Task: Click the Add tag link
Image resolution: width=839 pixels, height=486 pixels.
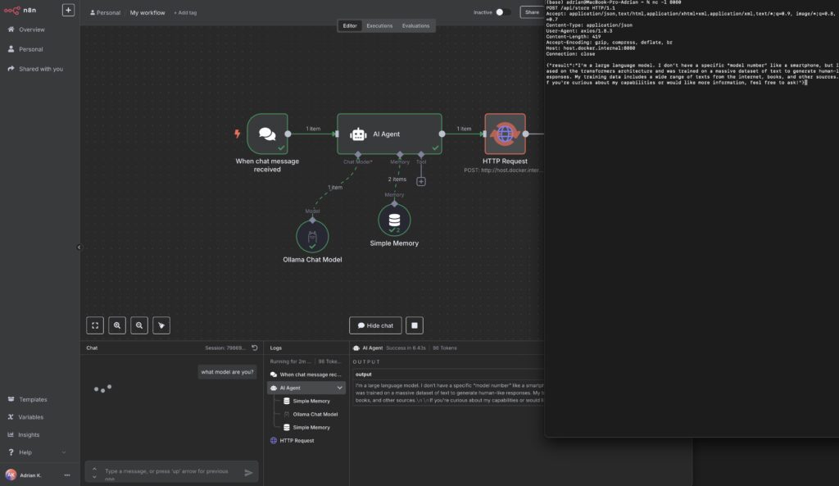Action: pyautogui.click(x=185, y=13)
